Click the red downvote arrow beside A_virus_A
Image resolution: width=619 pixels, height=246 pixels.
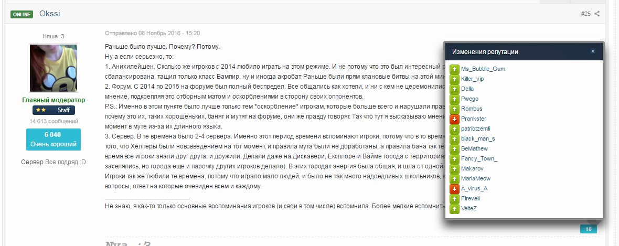pos(454,189)
